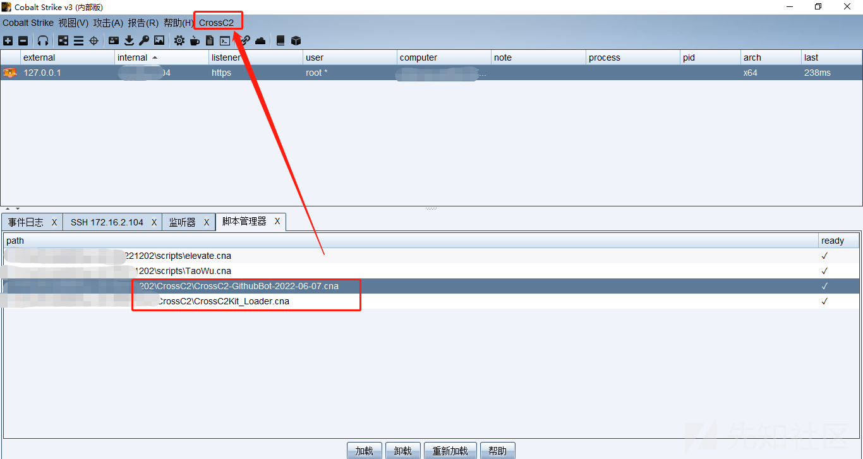This screenshot has width=863, height=459.
Task: Open the Cobalt Strike menu
Action: pyautogui.click(x=28, y=23)
